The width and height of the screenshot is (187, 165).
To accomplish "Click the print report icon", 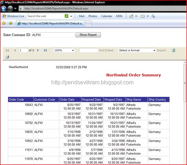I will [7, 57].
